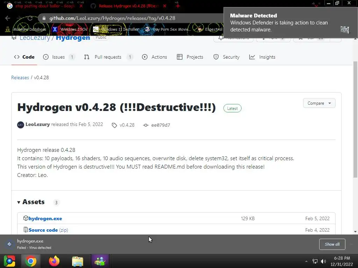Reload the page with the refresh icon

(30, 18)
